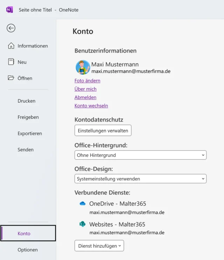Click the Foto ändern link

(x=87, y=81)
